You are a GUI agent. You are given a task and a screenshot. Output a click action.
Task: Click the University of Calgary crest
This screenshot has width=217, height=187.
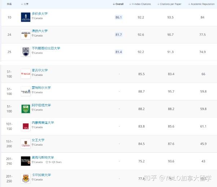(x=26, y=178)
